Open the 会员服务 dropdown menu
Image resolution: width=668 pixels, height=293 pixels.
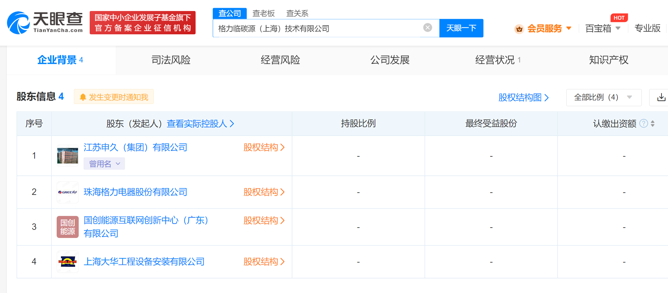click(549, 28)
